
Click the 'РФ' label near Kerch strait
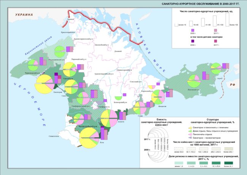(233, 85)
